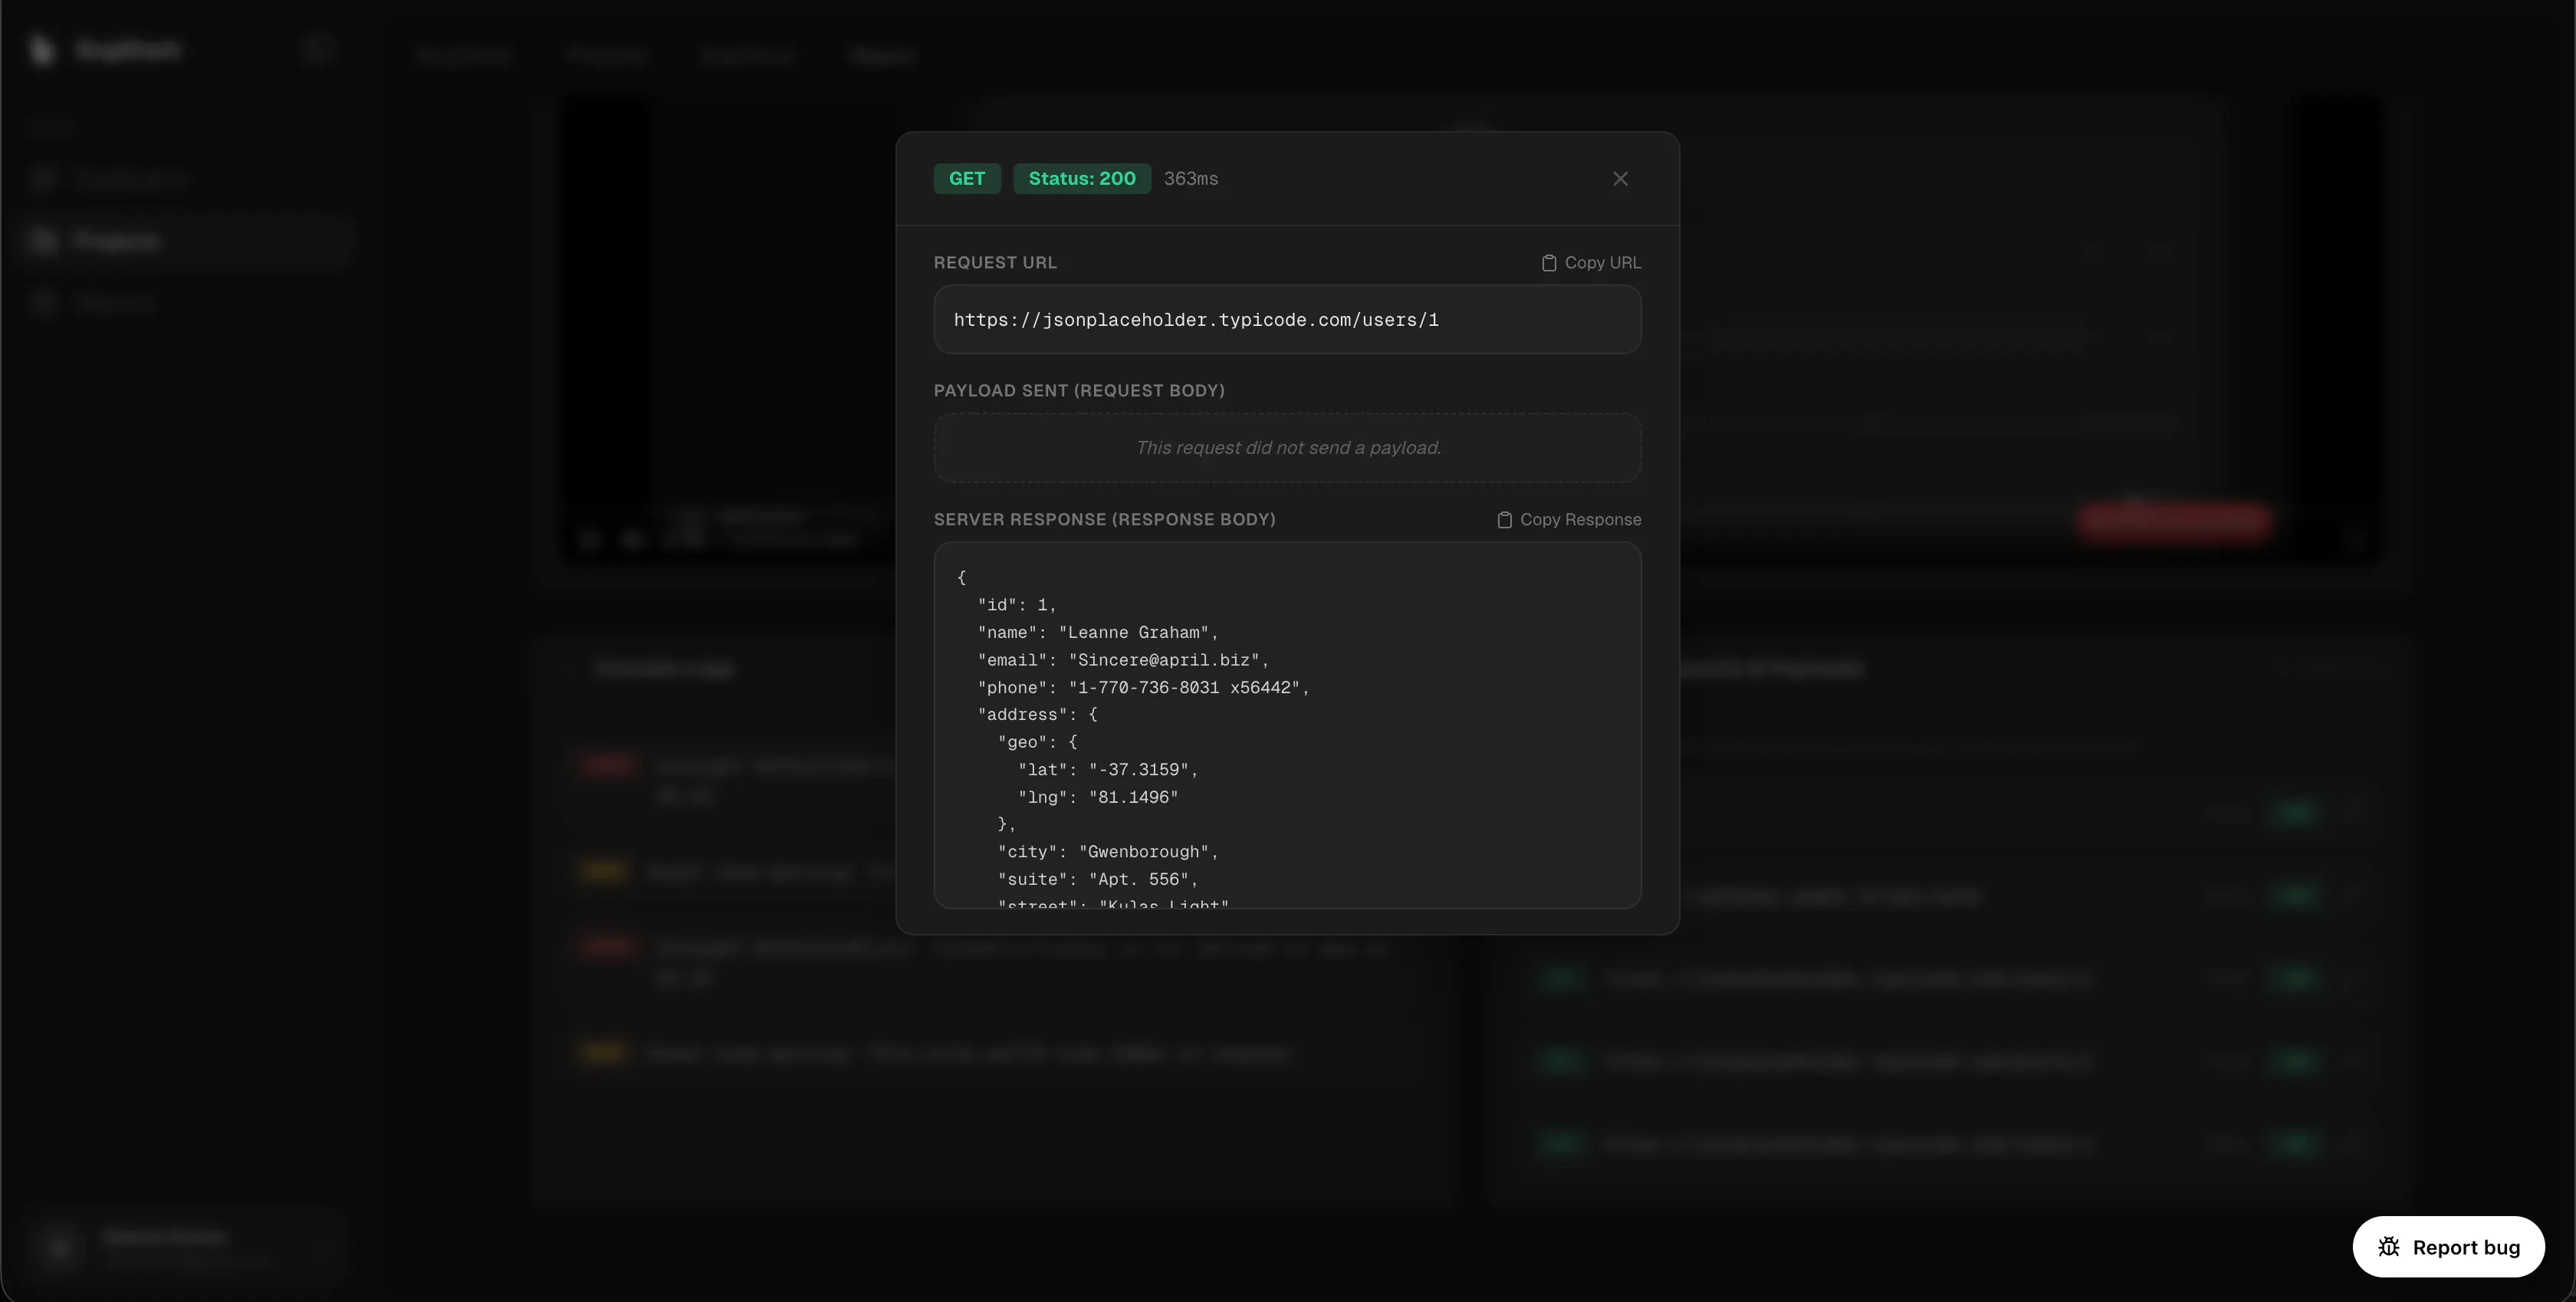Click the SERVER RESPONSE (RESPONSE BODY) heading
2576x1302 pixels.
tap(1104, 520)
